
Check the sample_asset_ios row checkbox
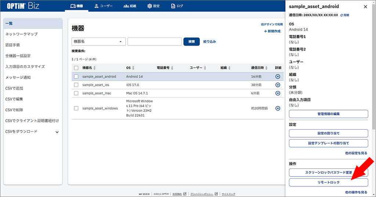click(76, 85)
